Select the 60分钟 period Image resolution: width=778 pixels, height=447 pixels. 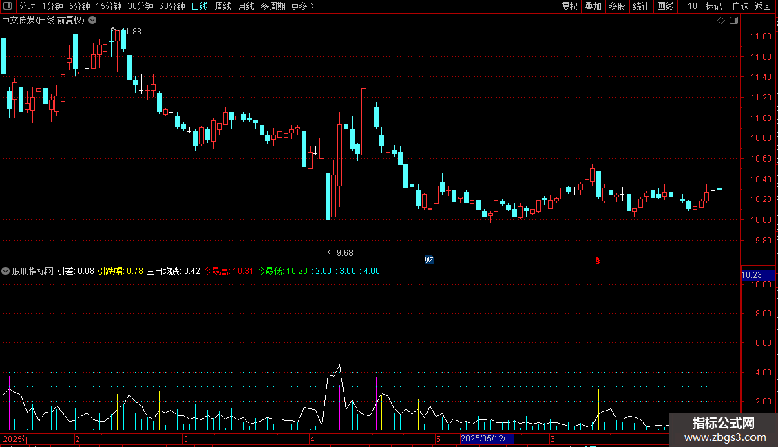(x=172, y=6)
